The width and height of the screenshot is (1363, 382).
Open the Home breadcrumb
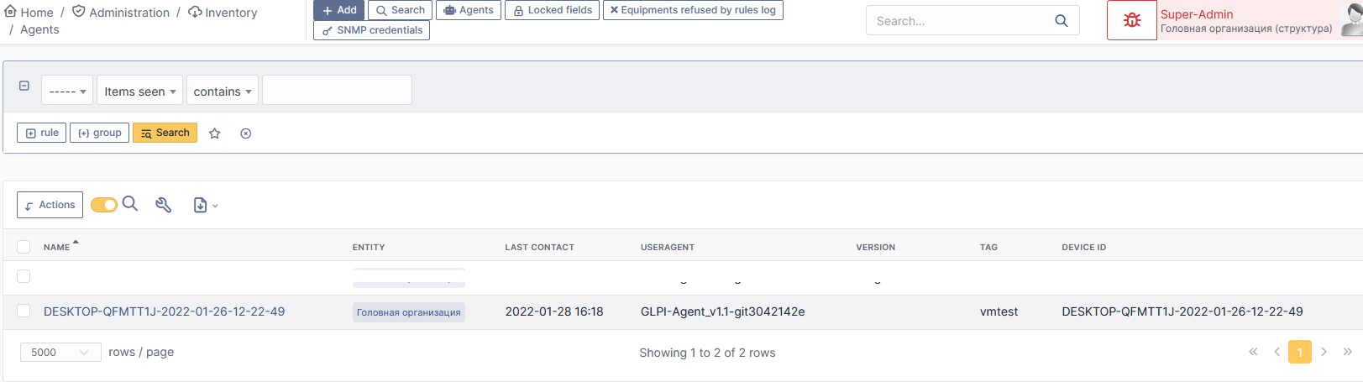coord(29,13)
